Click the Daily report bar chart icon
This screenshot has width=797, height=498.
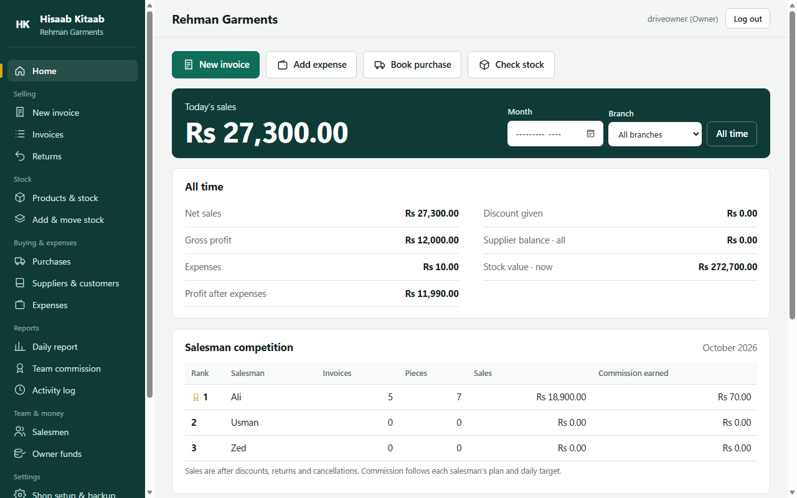tap(21, 347)
